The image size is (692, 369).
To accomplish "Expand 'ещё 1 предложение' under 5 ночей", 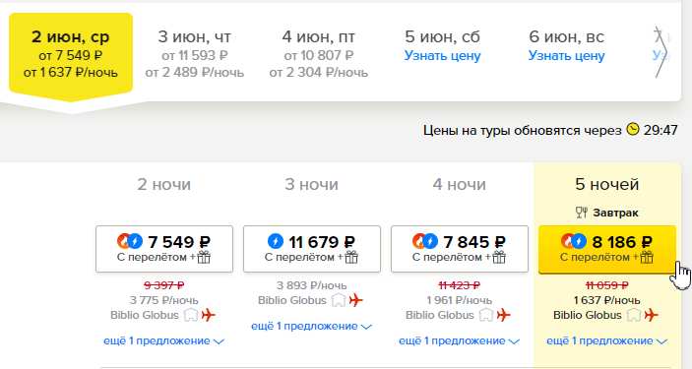I will [606, 340].
